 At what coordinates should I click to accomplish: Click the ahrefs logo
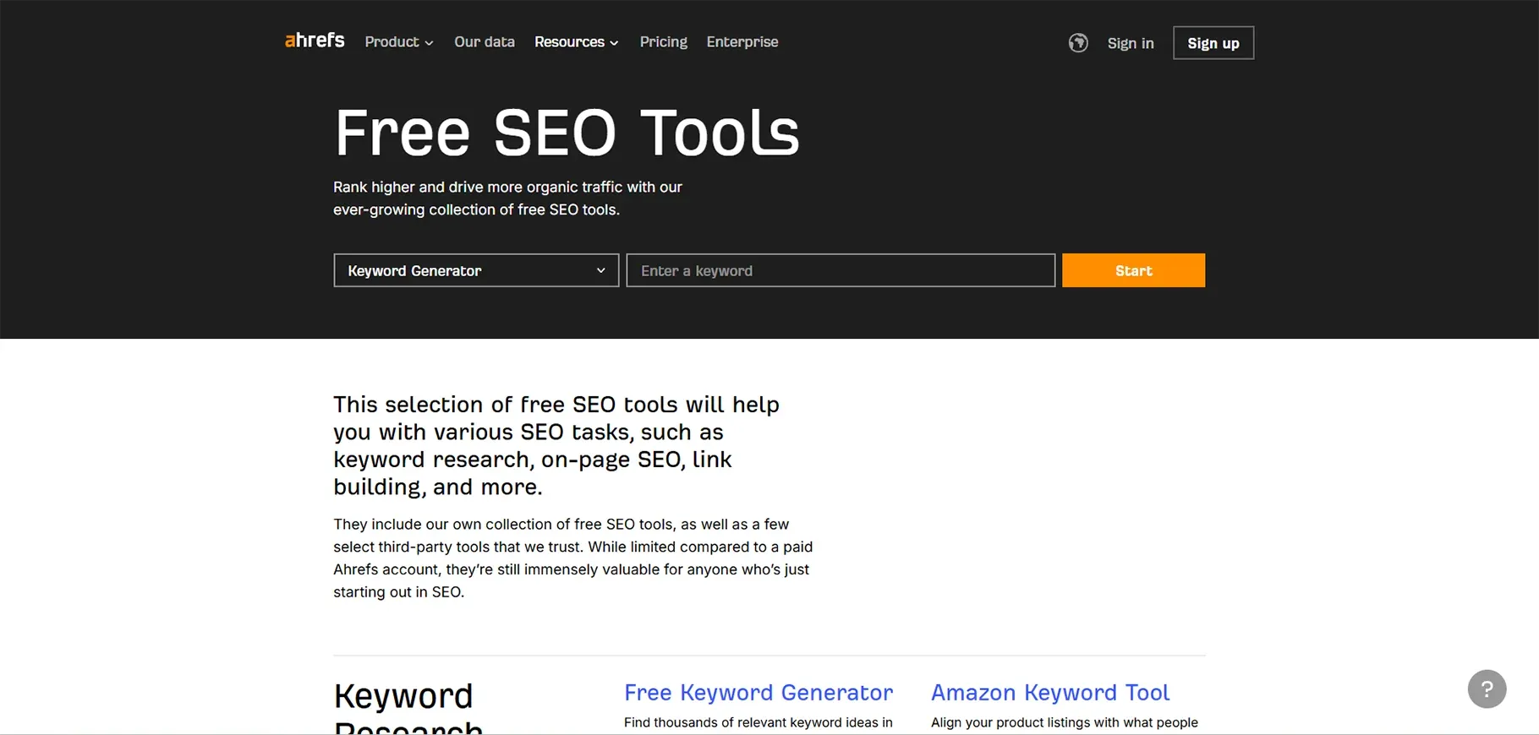(315, 41)
